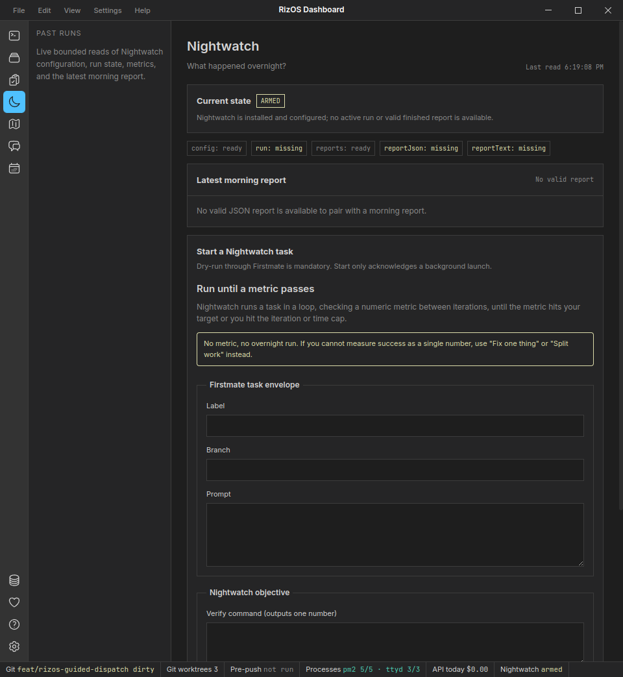Image resolution: width=623 pixels, height=677 pixels.
Task: Open the File menu
Action: click(x=19, y=10)
